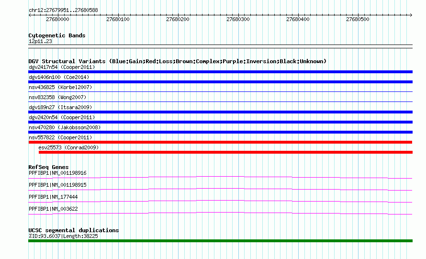The image size is (426, 259).
Task: Click the dgv189n27 (Itsara2009) label
Action: (60, 107)
